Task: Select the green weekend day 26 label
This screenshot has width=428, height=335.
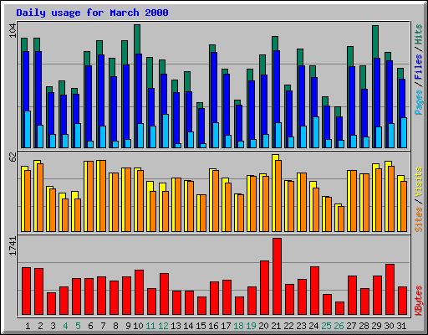Action: (x=339, y=326)
